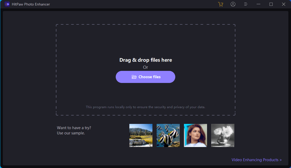Click the Drag & drop files here text
This screenshot has height=168, width=291.
click(x=146, y=60)
